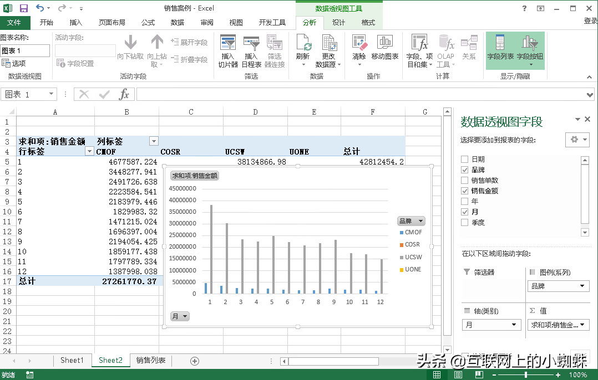Image resolution: width=598 pixels, height=380 pixels.
Task: Switch to Page Layout view in status bar
Action: 458,374
